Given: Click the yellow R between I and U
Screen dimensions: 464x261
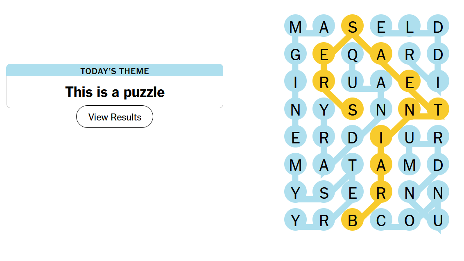Looking at the screenshot, I should tap(324, 82).
